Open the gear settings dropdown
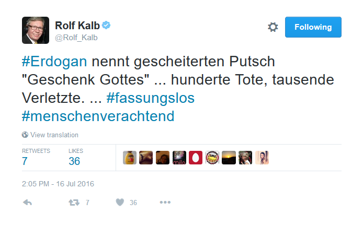The width and height of the screenshot is (363, 226). click(273, 27)
